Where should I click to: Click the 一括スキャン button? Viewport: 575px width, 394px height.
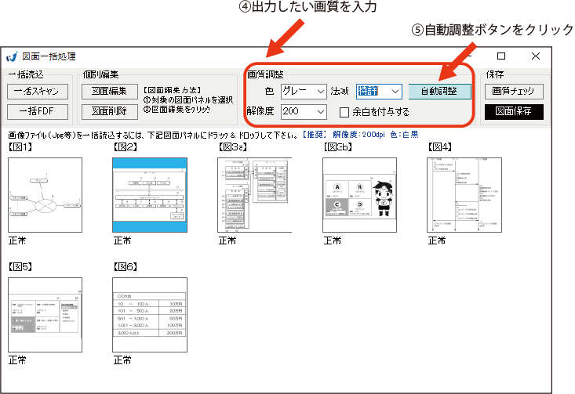click(x=39, y=92)
